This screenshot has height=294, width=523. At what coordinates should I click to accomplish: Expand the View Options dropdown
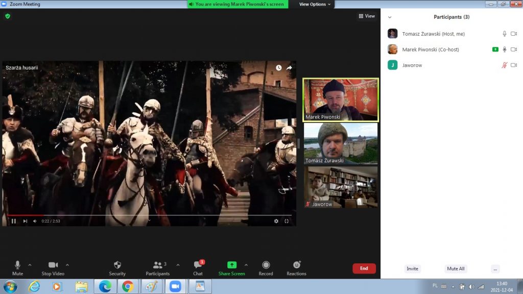[x=315, y=4]
